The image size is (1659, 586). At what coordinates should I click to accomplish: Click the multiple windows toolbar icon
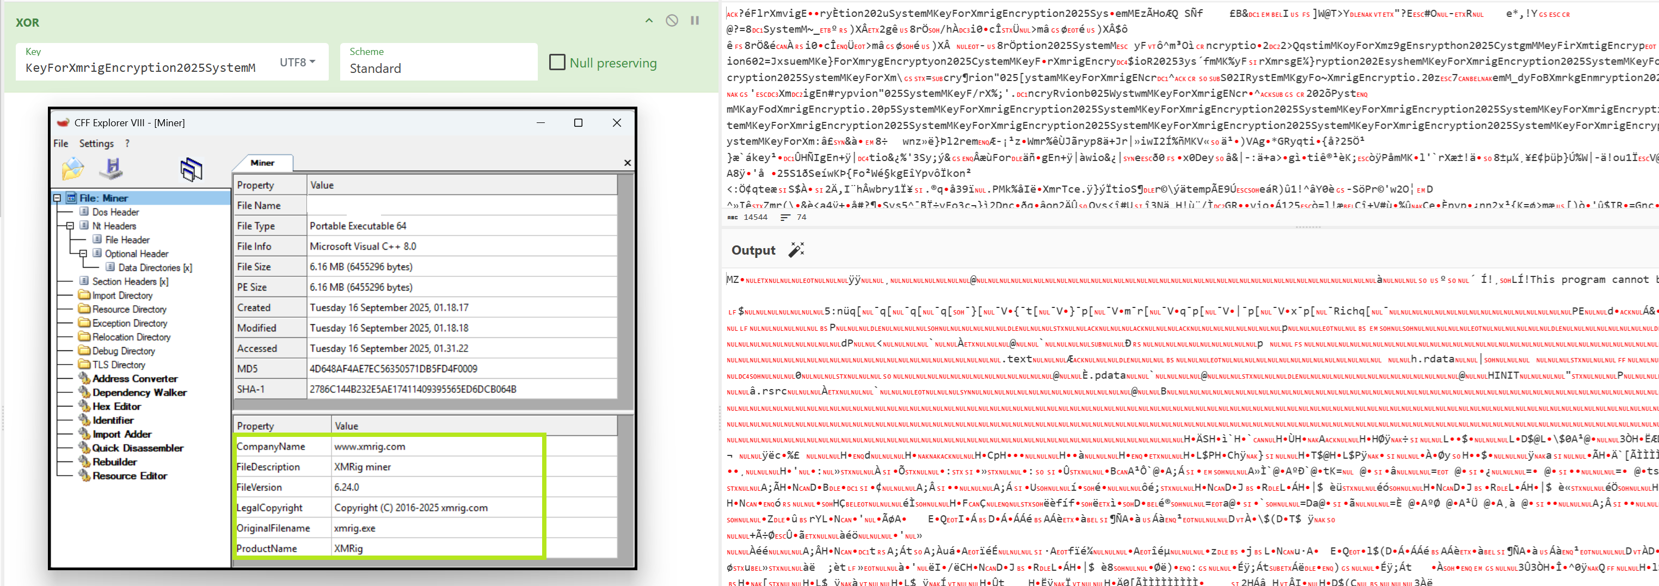click(191, 169)
